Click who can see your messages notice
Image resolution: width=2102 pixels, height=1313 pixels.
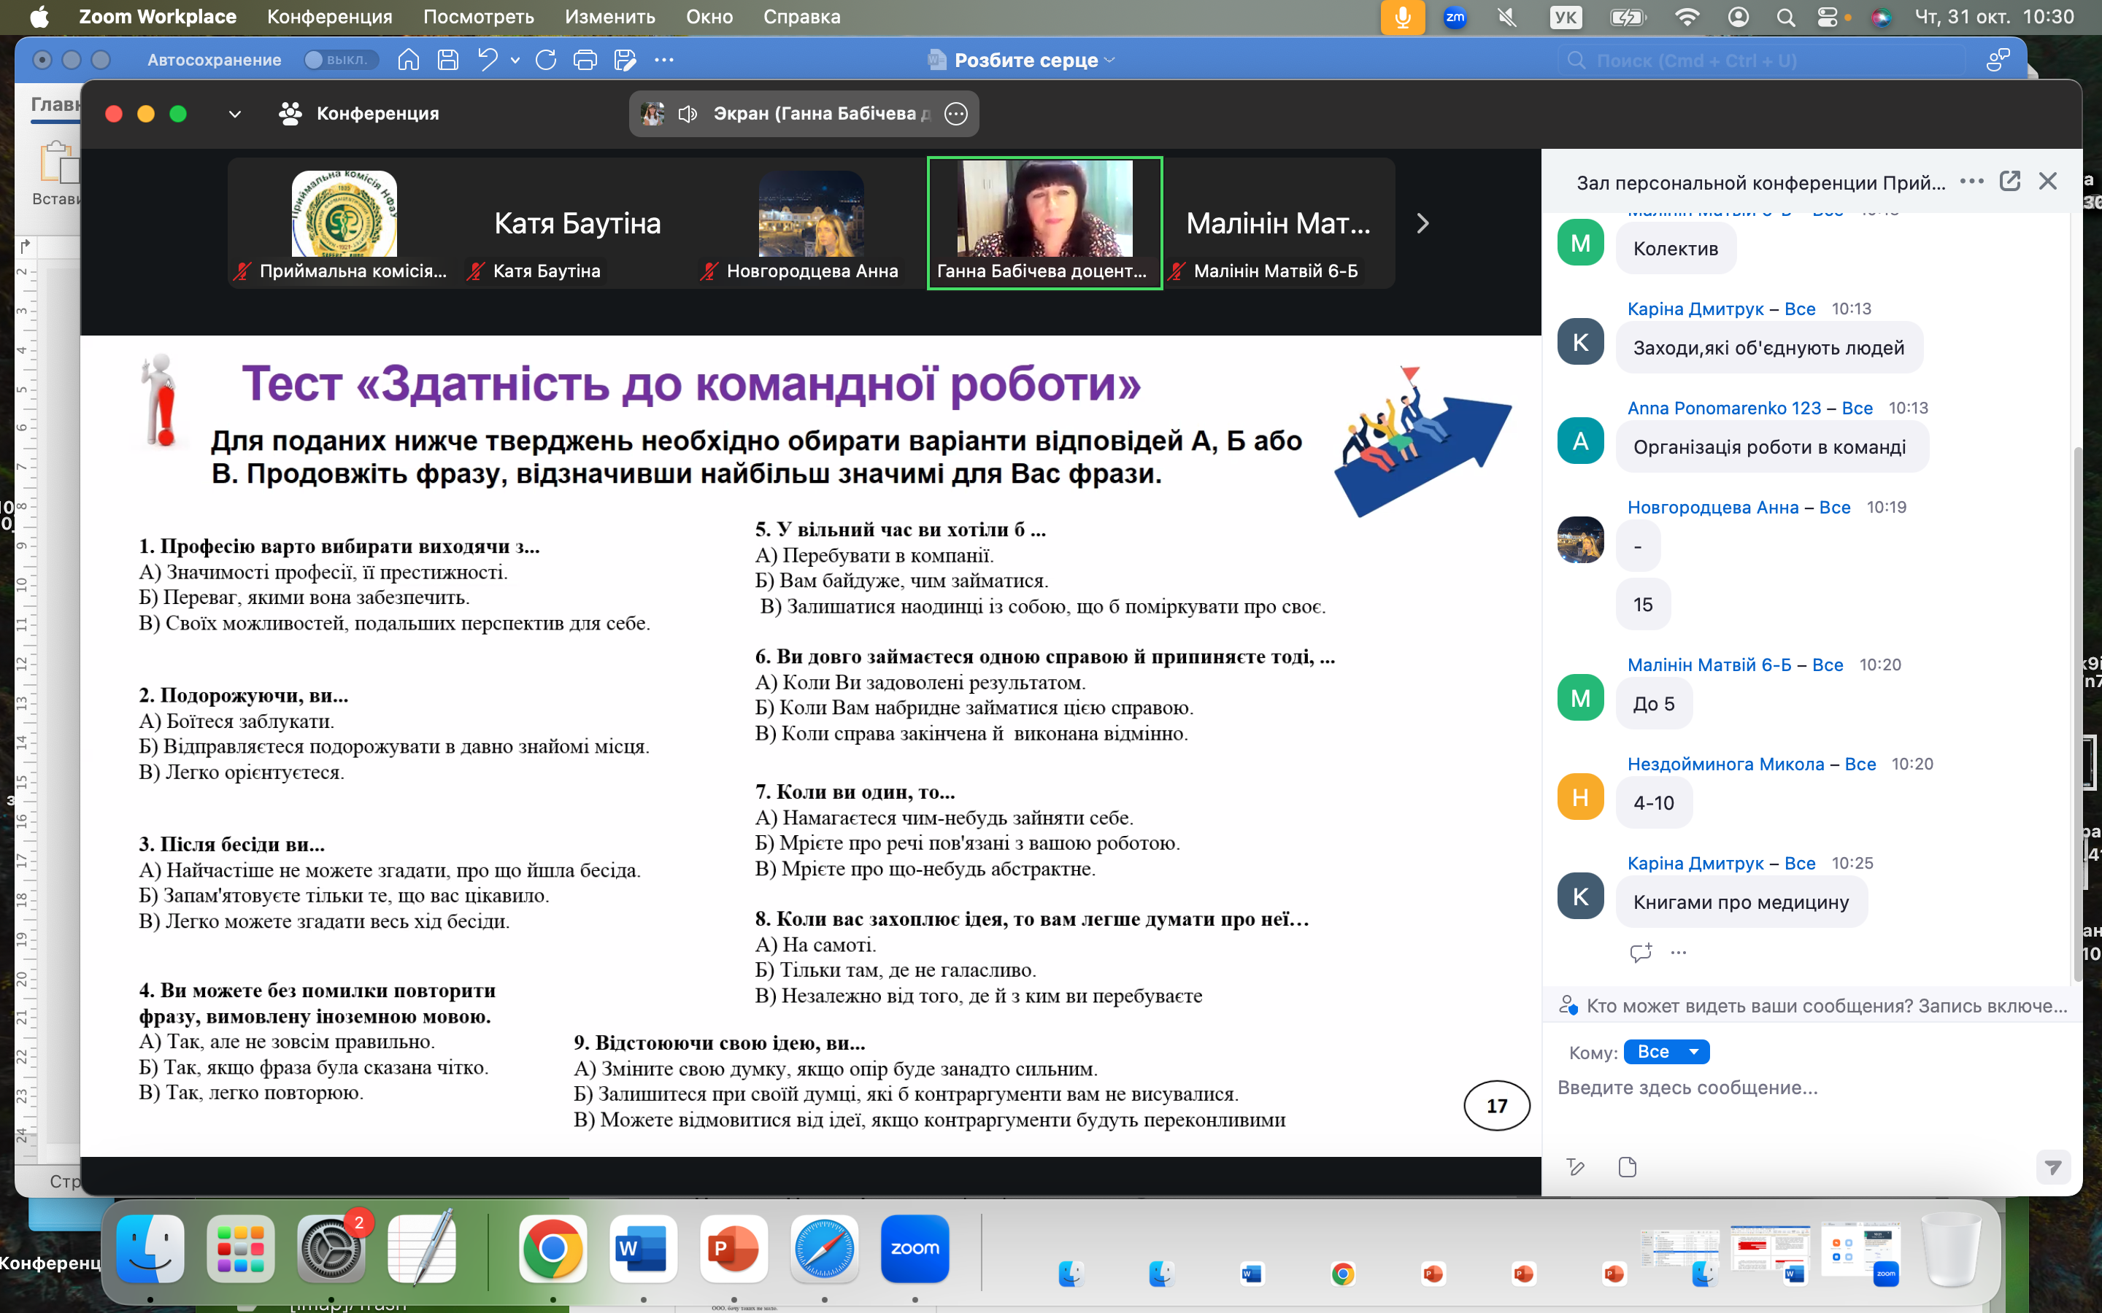(1812, 1006)
